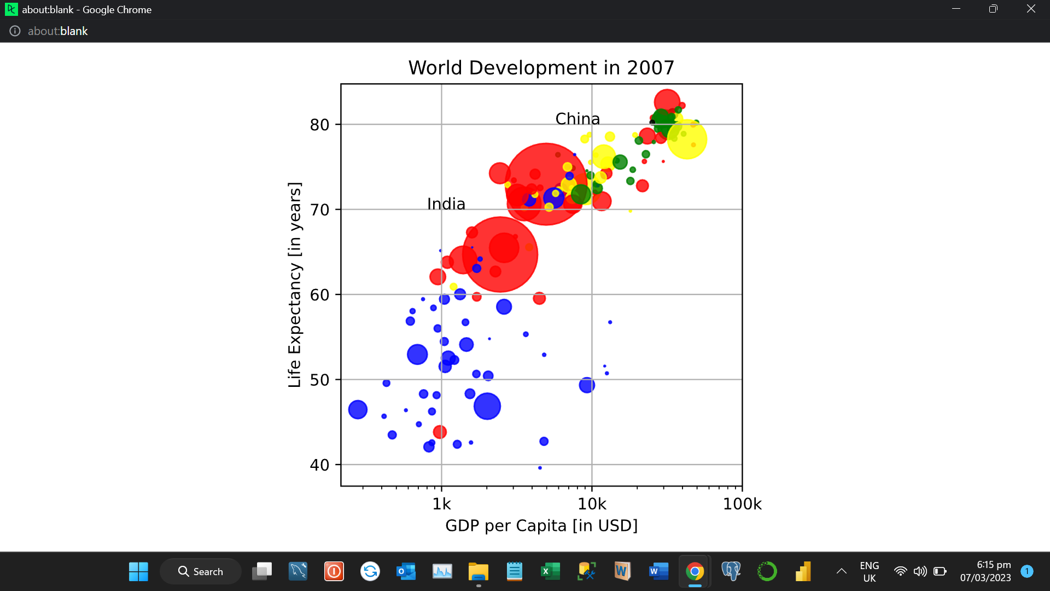Click the site information icon beside about:blank
This screenshot has width=1050, height=591.
(15, 31)
